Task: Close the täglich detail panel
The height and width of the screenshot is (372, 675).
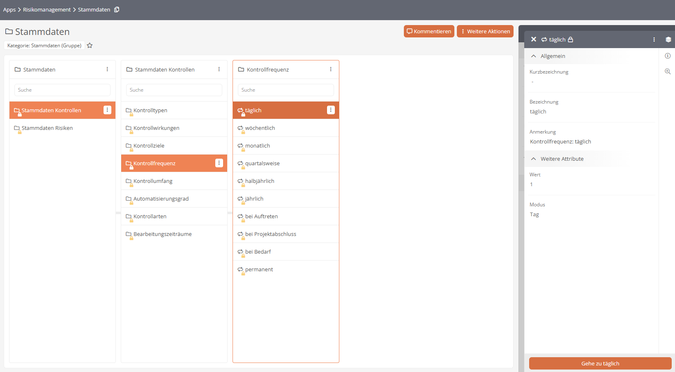Action: tap(533, 39)
